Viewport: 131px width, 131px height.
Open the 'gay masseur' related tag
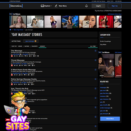pyautogui.click(x=104, y=99)
